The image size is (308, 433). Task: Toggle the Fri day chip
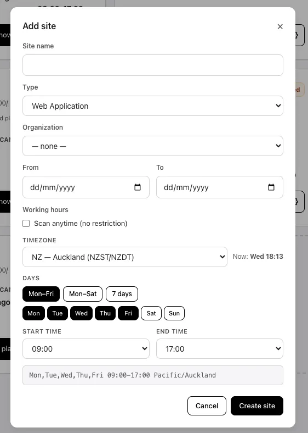128,313
